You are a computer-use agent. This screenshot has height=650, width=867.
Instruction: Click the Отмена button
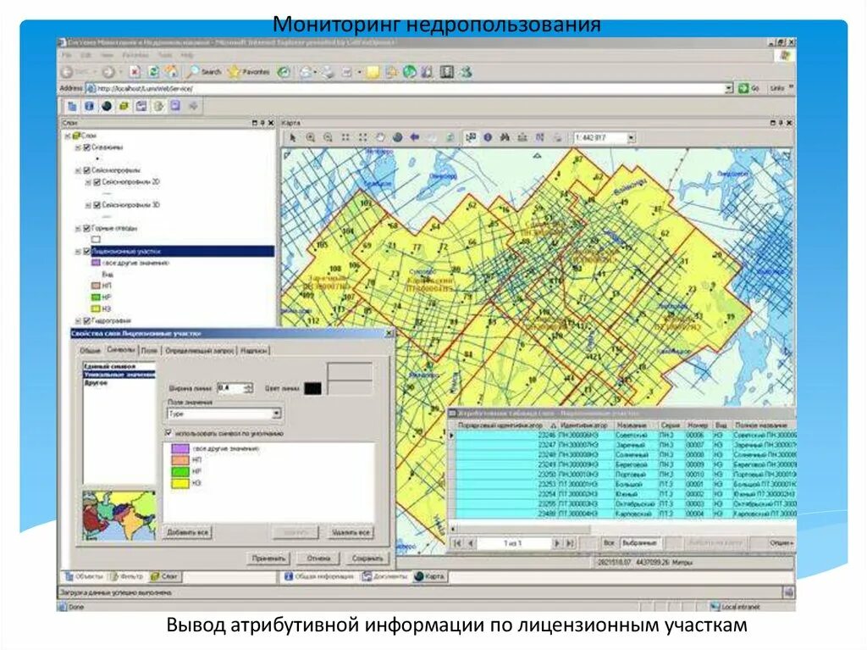(x=318, y=558)
